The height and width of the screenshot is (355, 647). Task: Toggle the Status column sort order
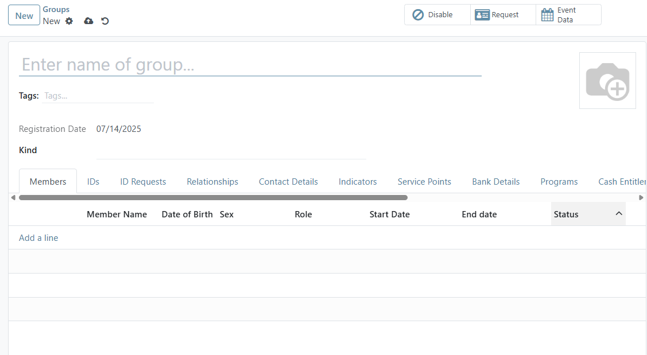(x=619, y=213)
